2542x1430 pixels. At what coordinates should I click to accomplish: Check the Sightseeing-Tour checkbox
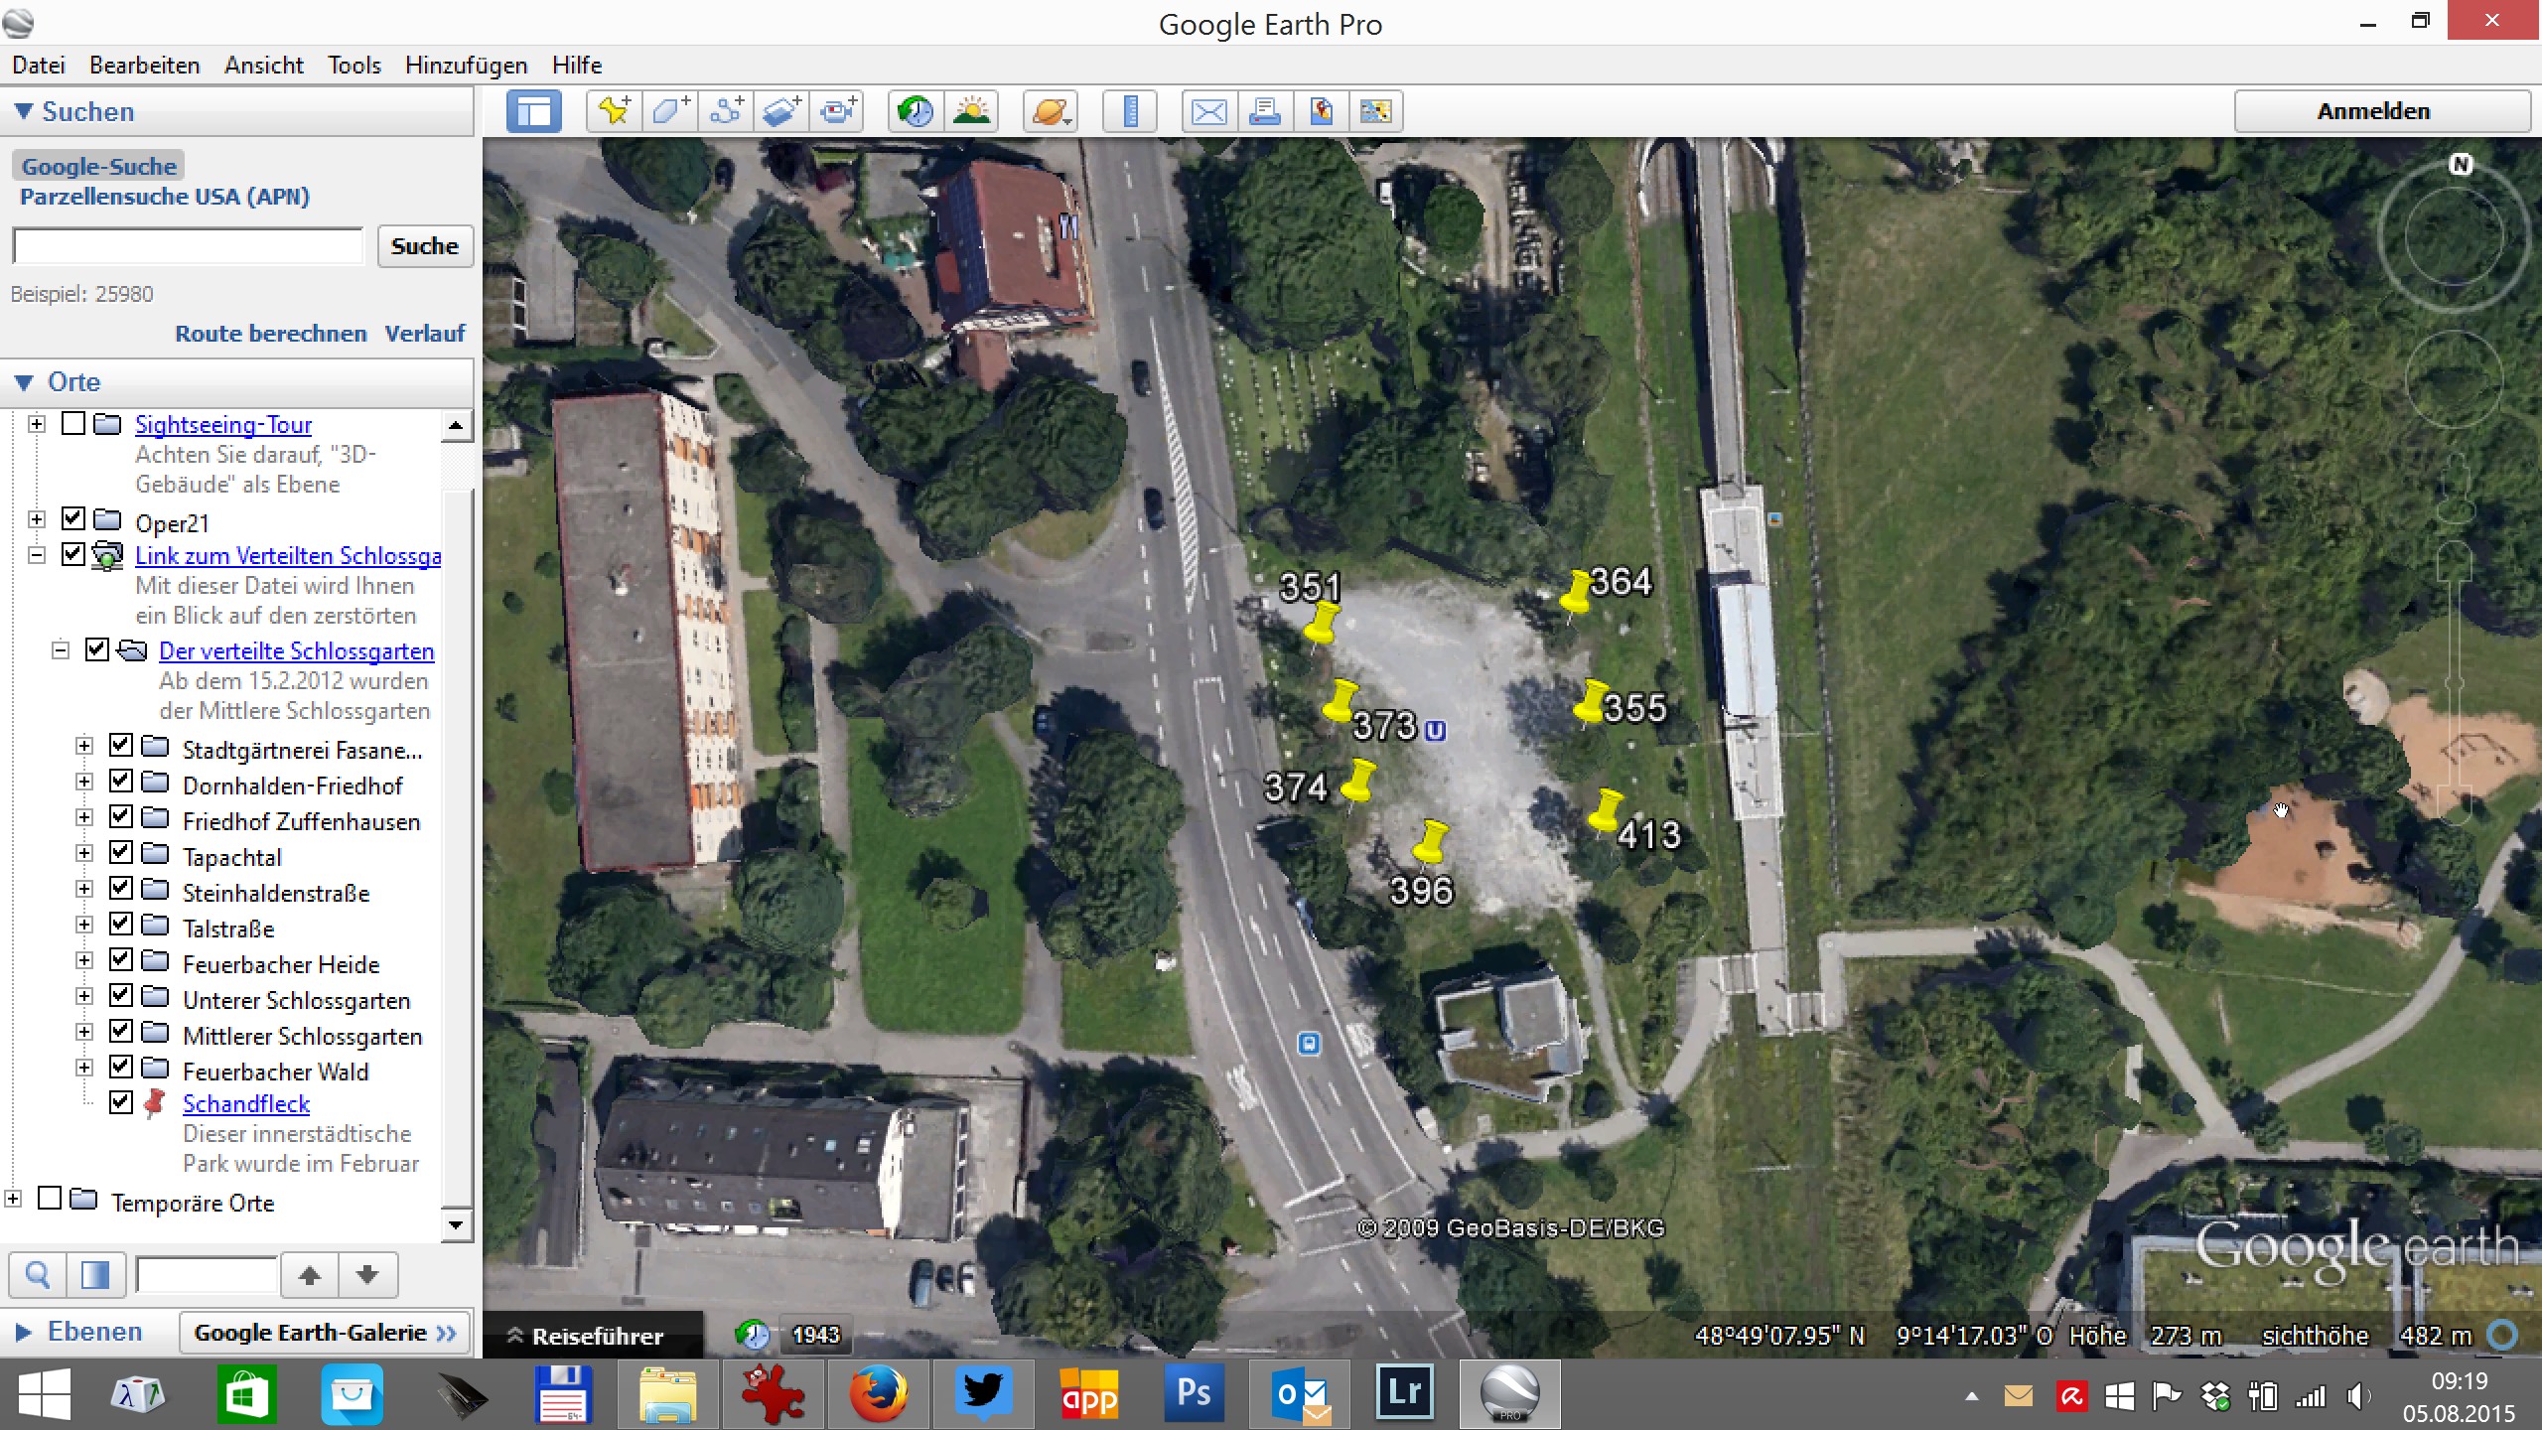73,424
